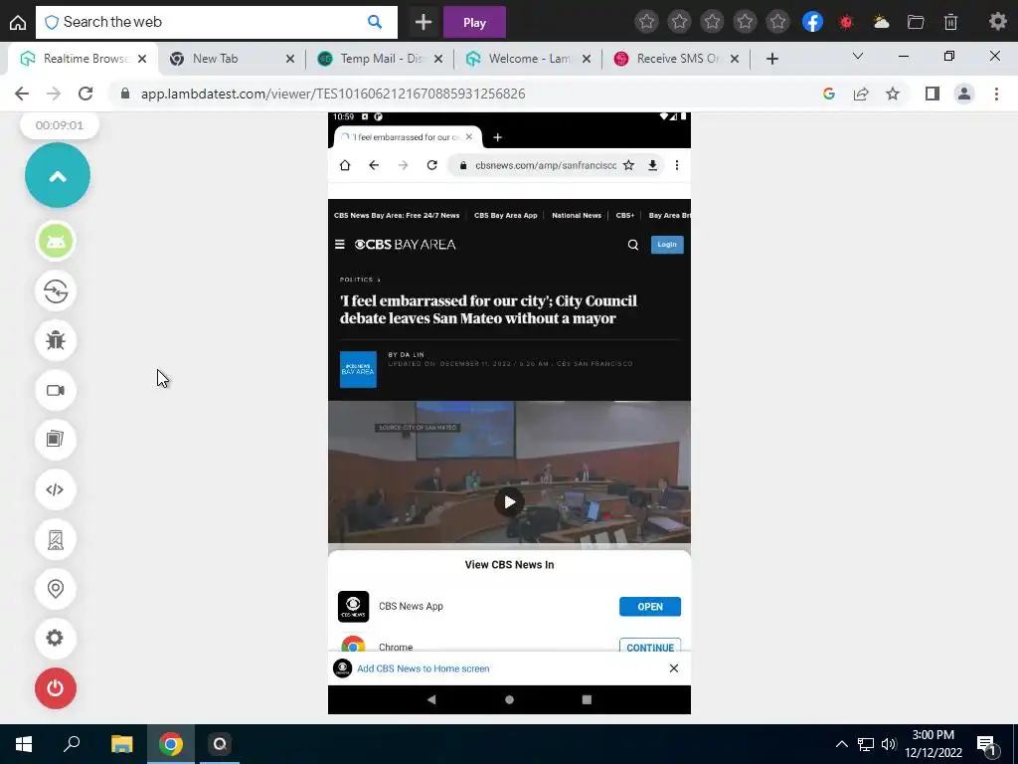Open the geolocation pin icon
The image size is (1018, 764).
[56, 589]
